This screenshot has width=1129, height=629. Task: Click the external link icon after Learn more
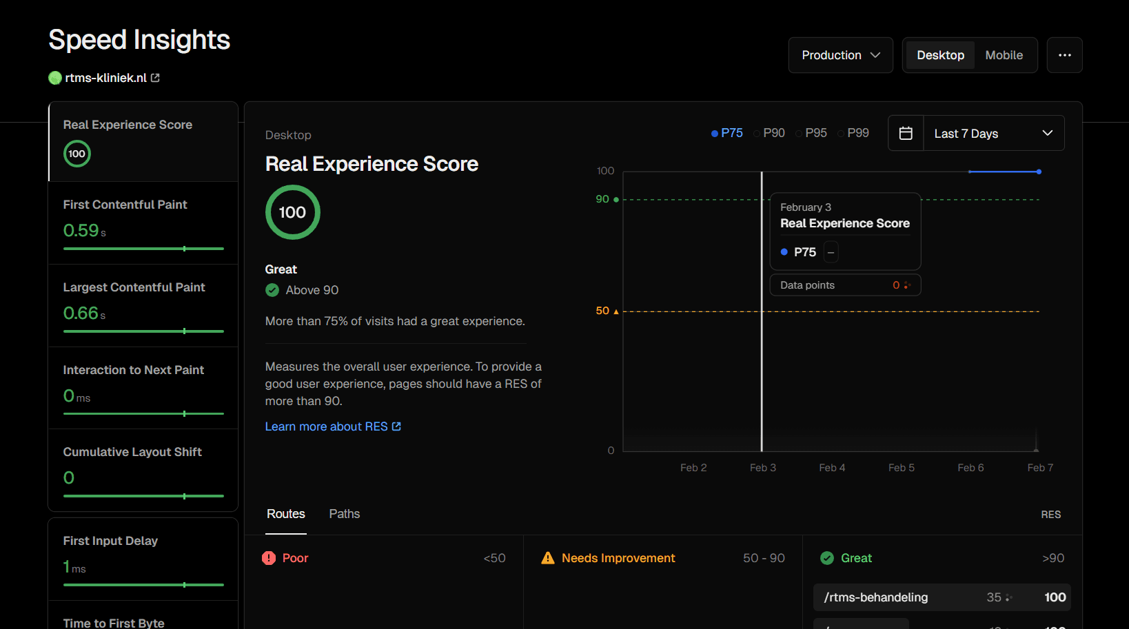(396, 426)
